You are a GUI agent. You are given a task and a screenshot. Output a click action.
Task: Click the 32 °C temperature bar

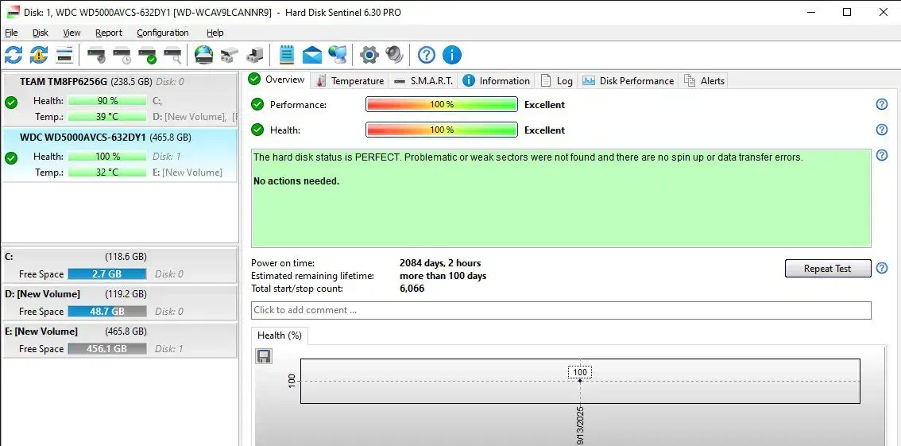pyautogui.click(x=107, y=173)
